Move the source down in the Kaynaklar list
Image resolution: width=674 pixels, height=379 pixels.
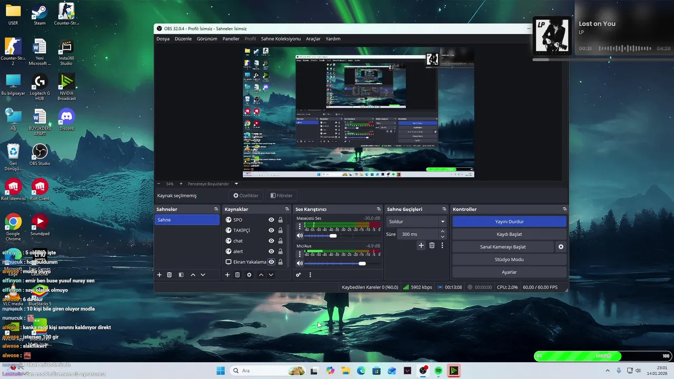click(271, 275)
